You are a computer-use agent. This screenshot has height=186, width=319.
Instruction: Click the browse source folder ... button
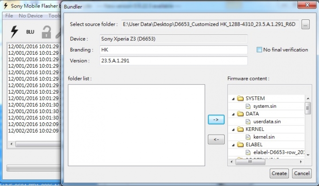pos(305,25)
